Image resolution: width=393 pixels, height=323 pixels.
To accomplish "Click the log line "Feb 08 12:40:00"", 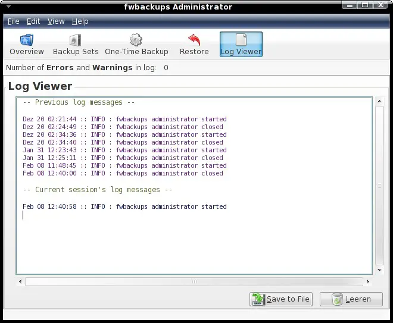I will tap(123, 174).
